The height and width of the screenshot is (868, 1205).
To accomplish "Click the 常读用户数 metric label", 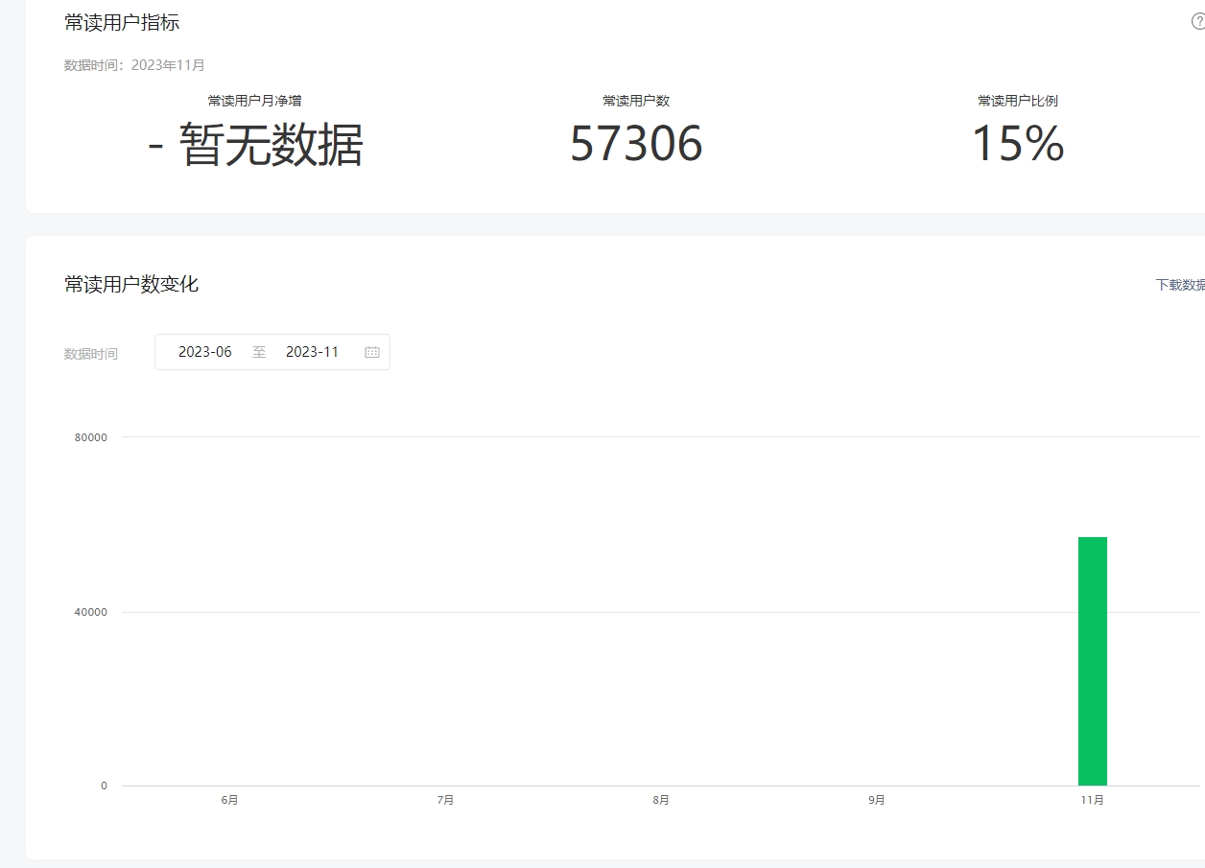I will 636,101.
